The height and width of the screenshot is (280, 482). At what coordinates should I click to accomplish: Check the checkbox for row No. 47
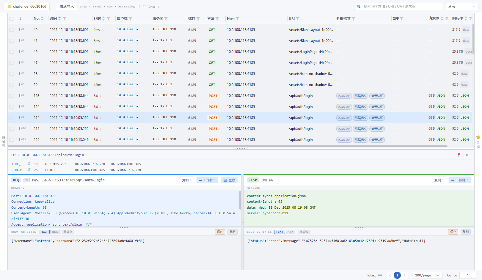click(x=11, y=63)
